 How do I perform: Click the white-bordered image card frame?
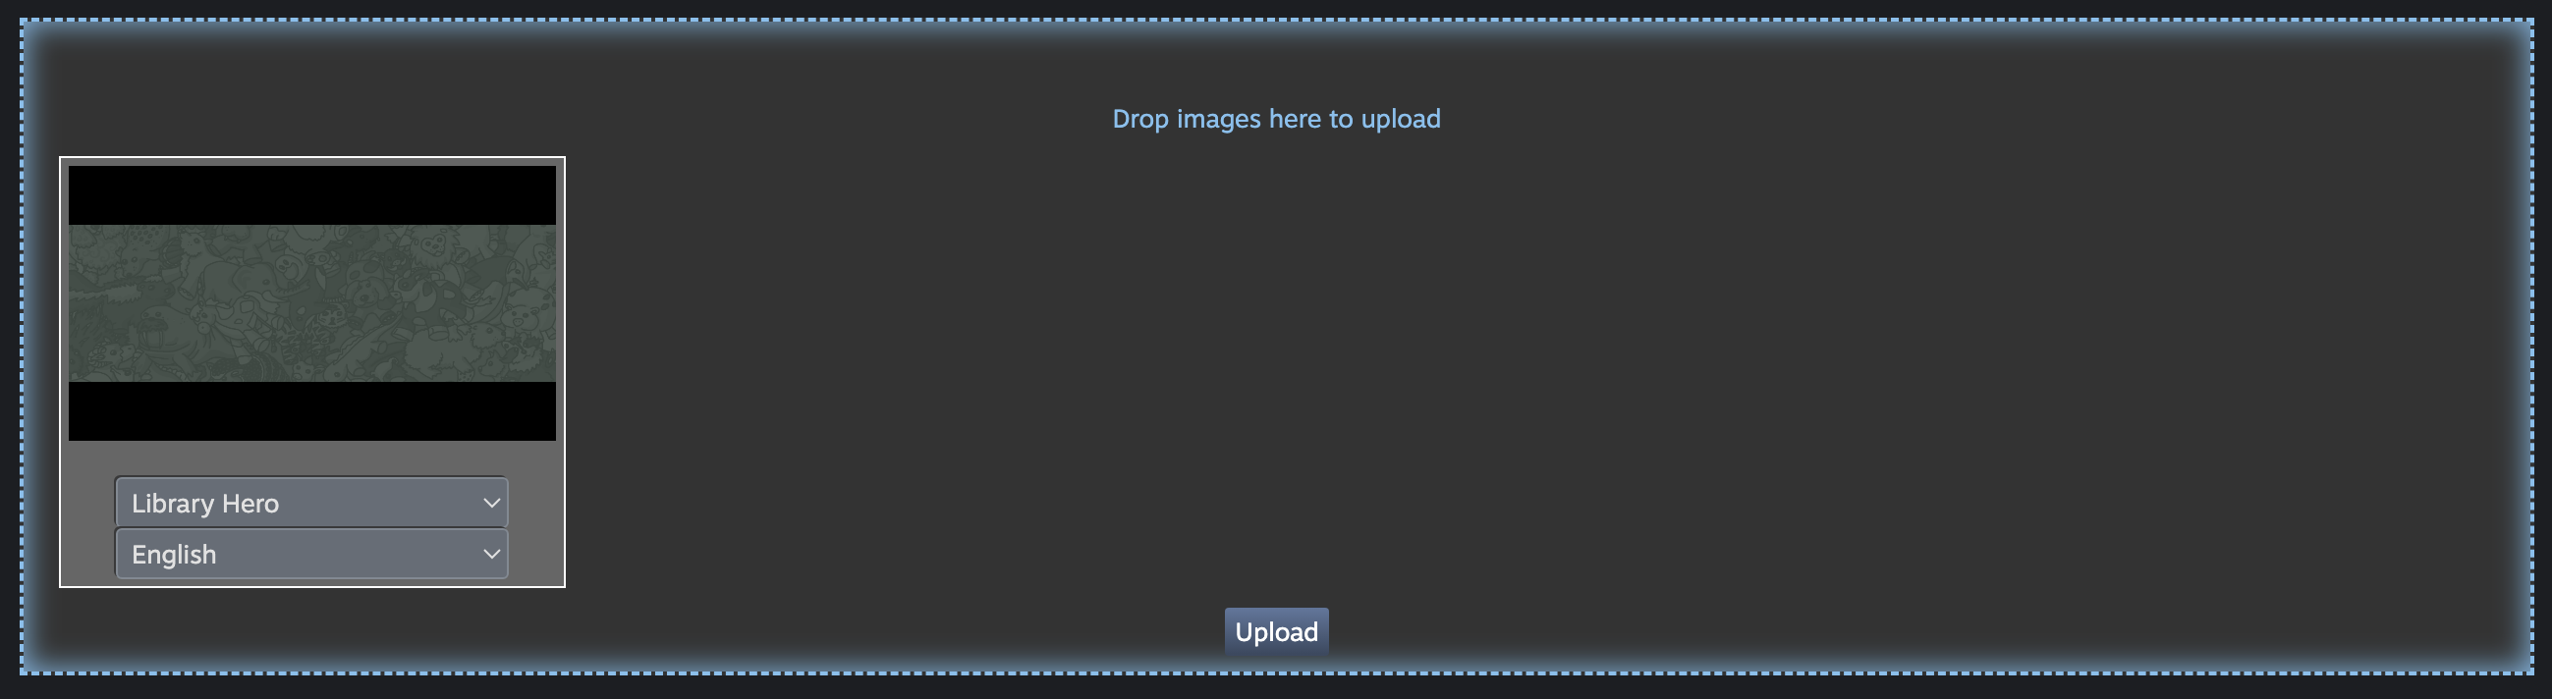tap(312, 372)
